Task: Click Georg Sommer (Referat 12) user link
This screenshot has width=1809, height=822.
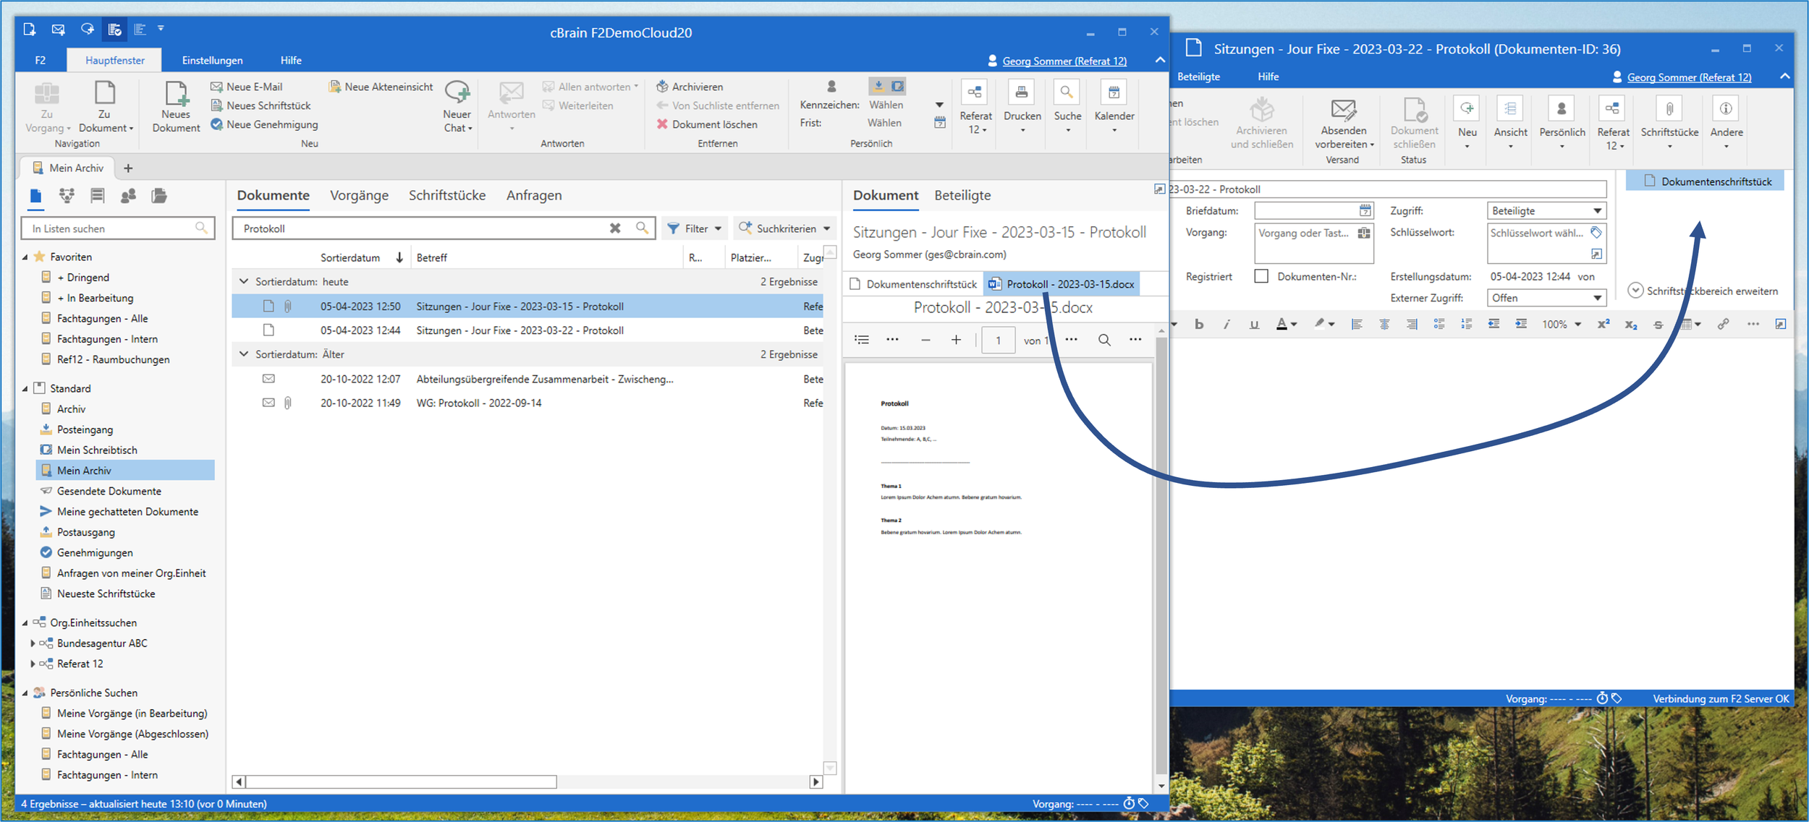Action: (1064, 61)
